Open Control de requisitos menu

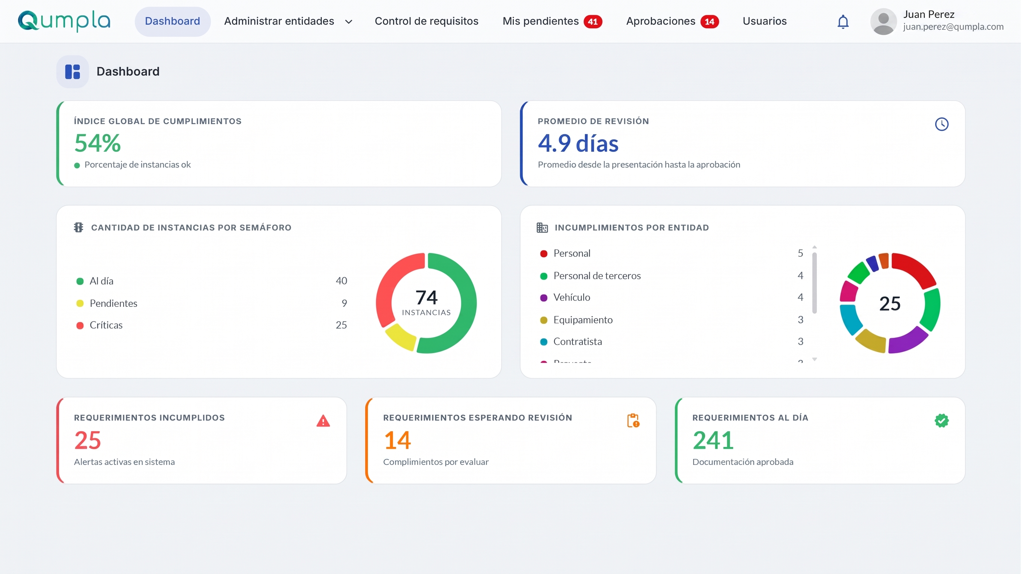[426, 21]
